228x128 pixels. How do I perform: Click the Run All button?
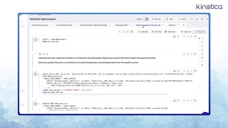(x=200, y=32)
